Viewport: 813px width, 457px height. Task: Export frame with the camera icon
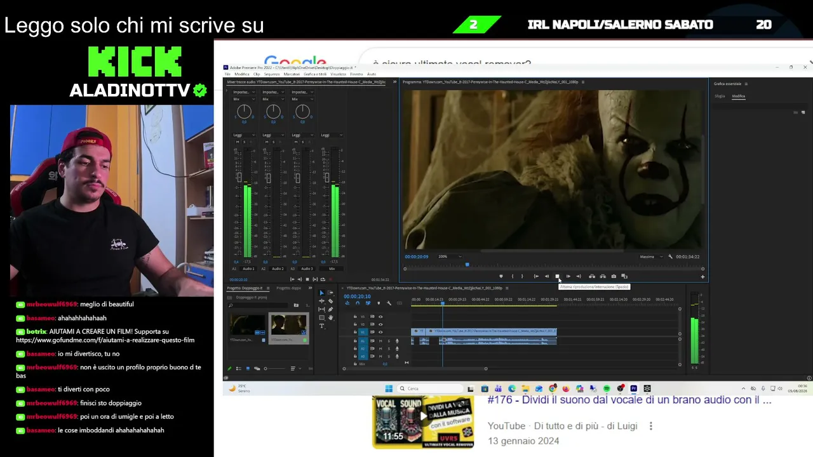click(614, 276)
